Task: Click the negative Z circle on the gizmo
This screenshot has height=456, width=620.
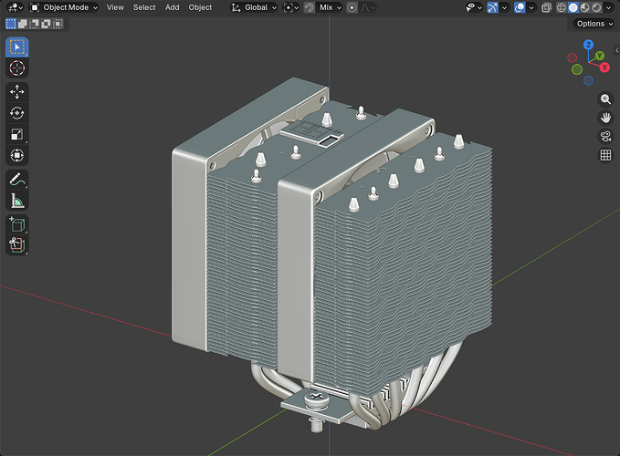Action: coord(588,80)
